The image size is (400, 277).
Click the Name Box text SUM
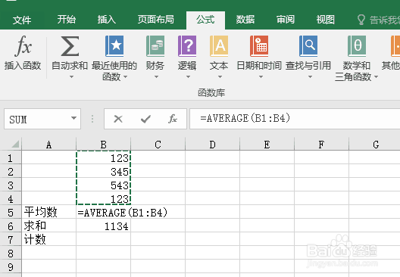(18, 120)
